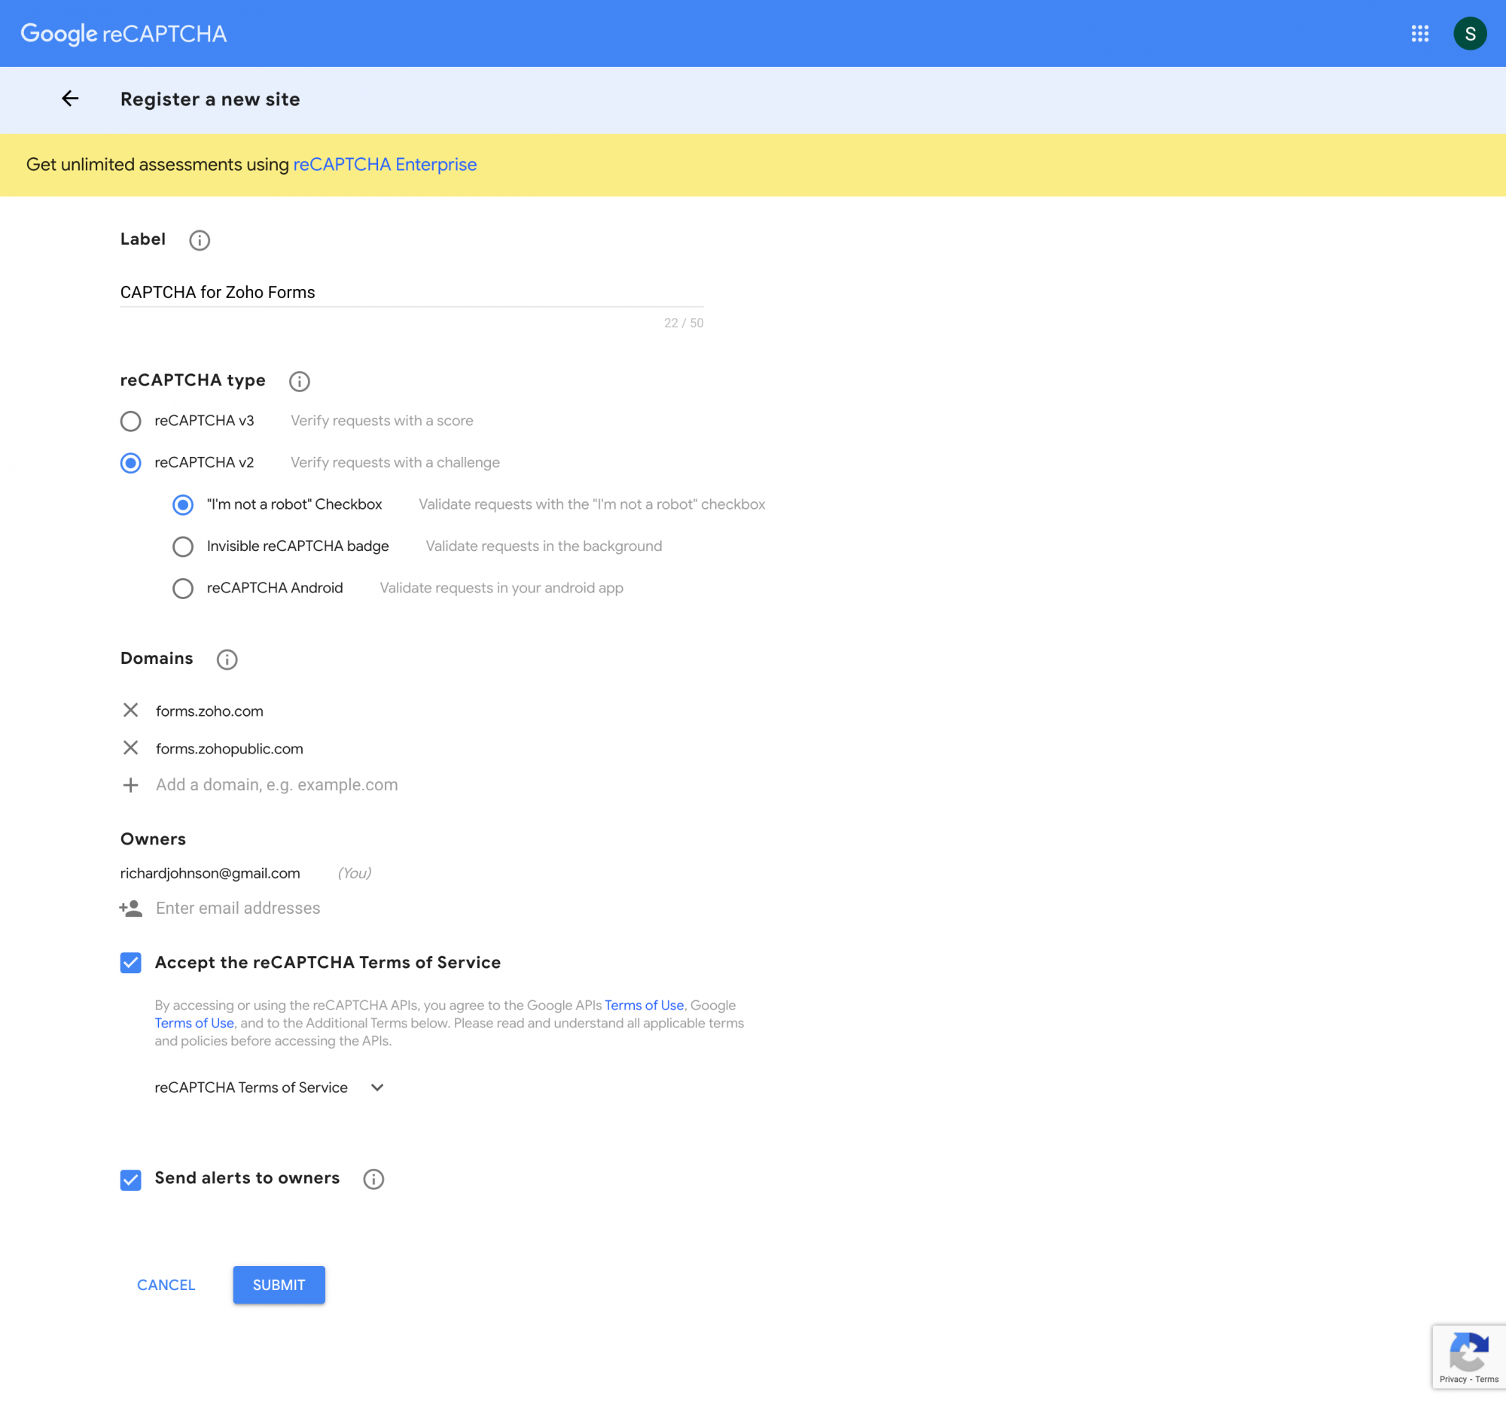This screenshot has height=1403, width=1506.
Task: Click "Verify requests with a challenge" text
Action: (395, 463)
